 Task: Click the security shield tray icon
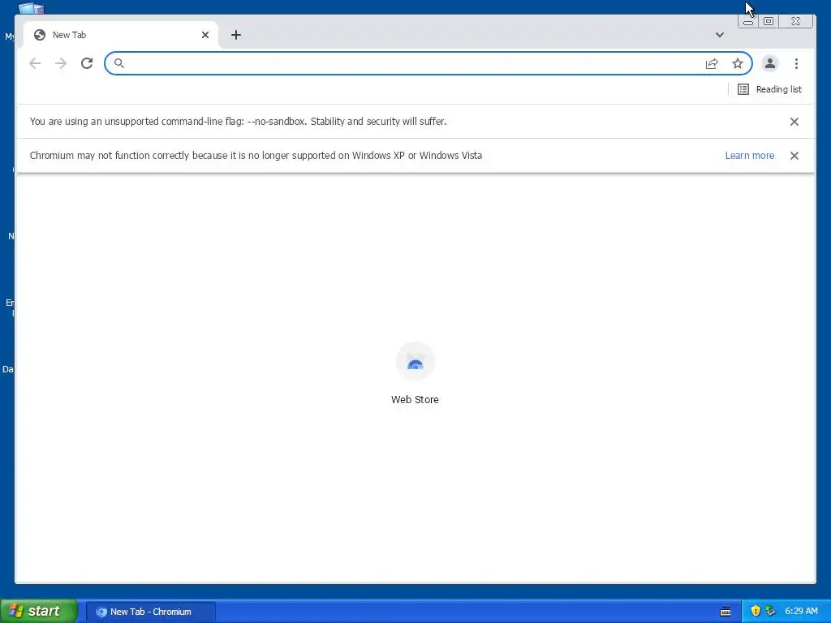(x=756, y=611)
